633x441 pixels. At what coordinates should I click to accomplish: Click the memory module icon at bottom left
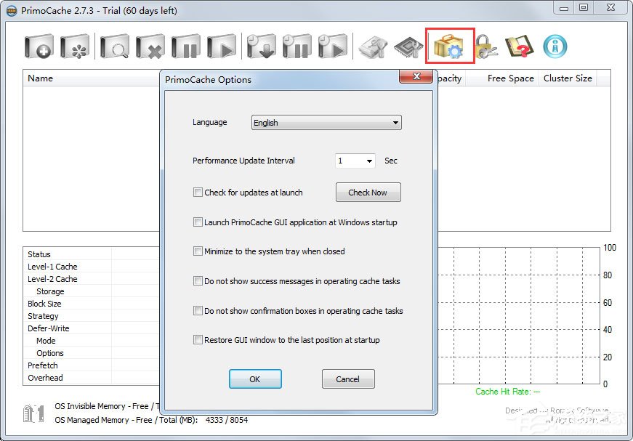click(x=33, y=413)
